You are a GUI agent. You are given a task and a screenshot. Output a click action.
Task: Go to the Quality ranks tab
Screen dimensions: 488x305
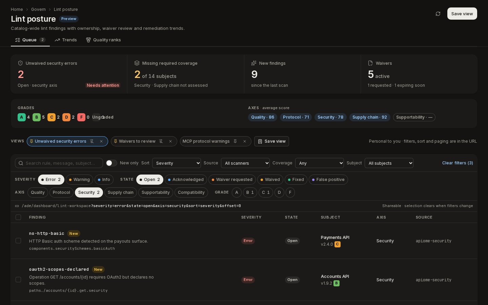point(103,40)
